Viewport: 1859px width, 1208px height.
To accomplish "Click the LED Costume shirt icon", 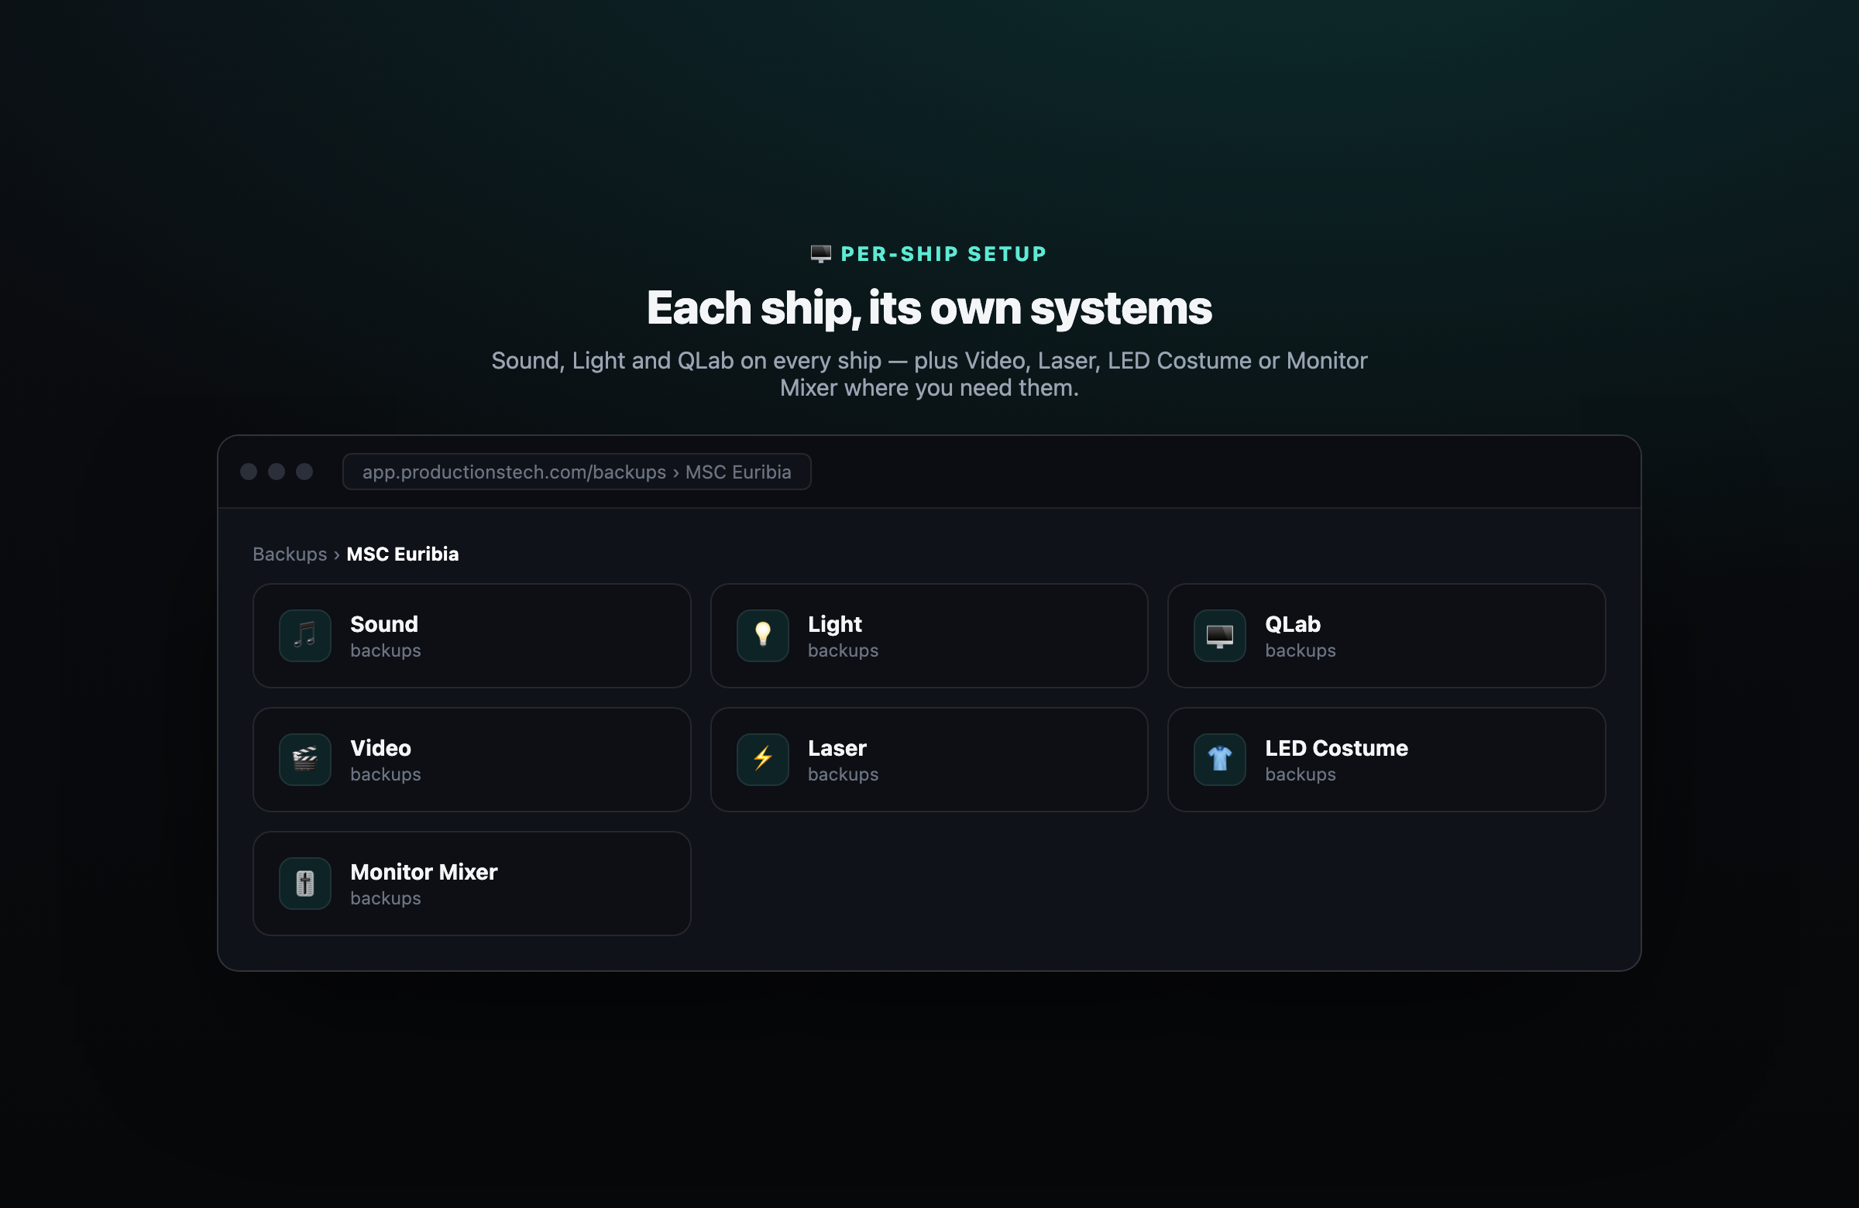I will click(x=1219, y=760).
